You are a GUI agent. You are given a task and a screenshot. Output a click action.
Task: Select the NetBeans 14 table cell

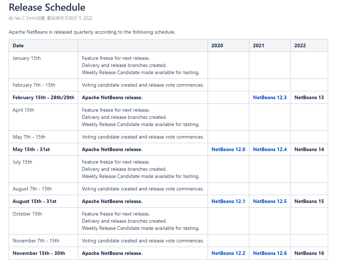(309, 149)
